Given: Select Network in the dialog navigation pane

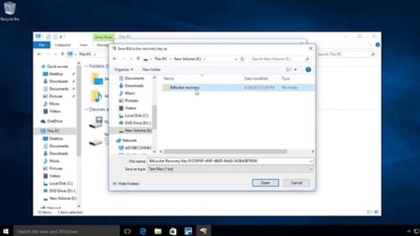Looking at the screenshot, I should [130, 140].
